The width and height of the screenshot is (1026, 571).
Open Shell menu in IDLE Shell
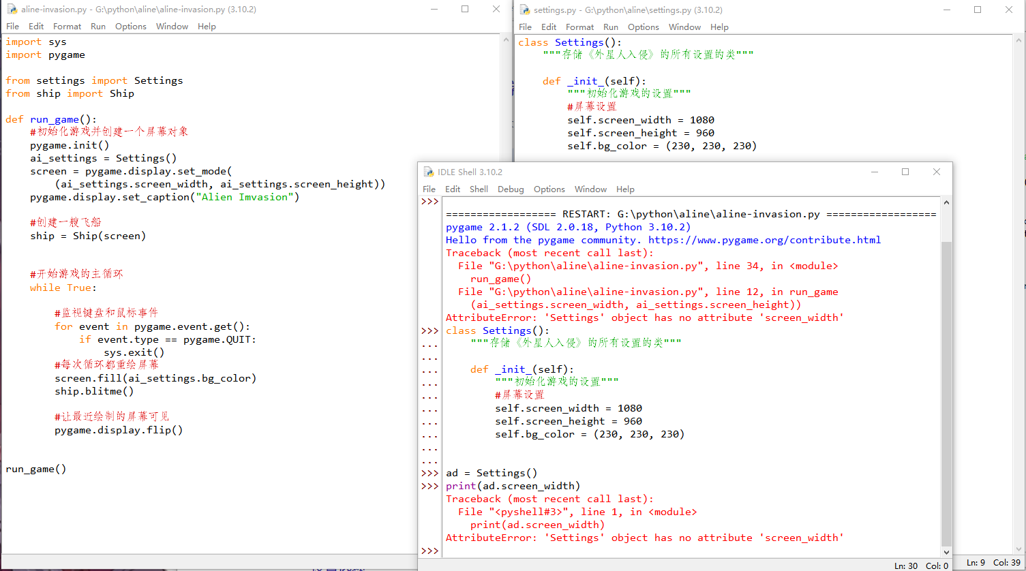479,189
